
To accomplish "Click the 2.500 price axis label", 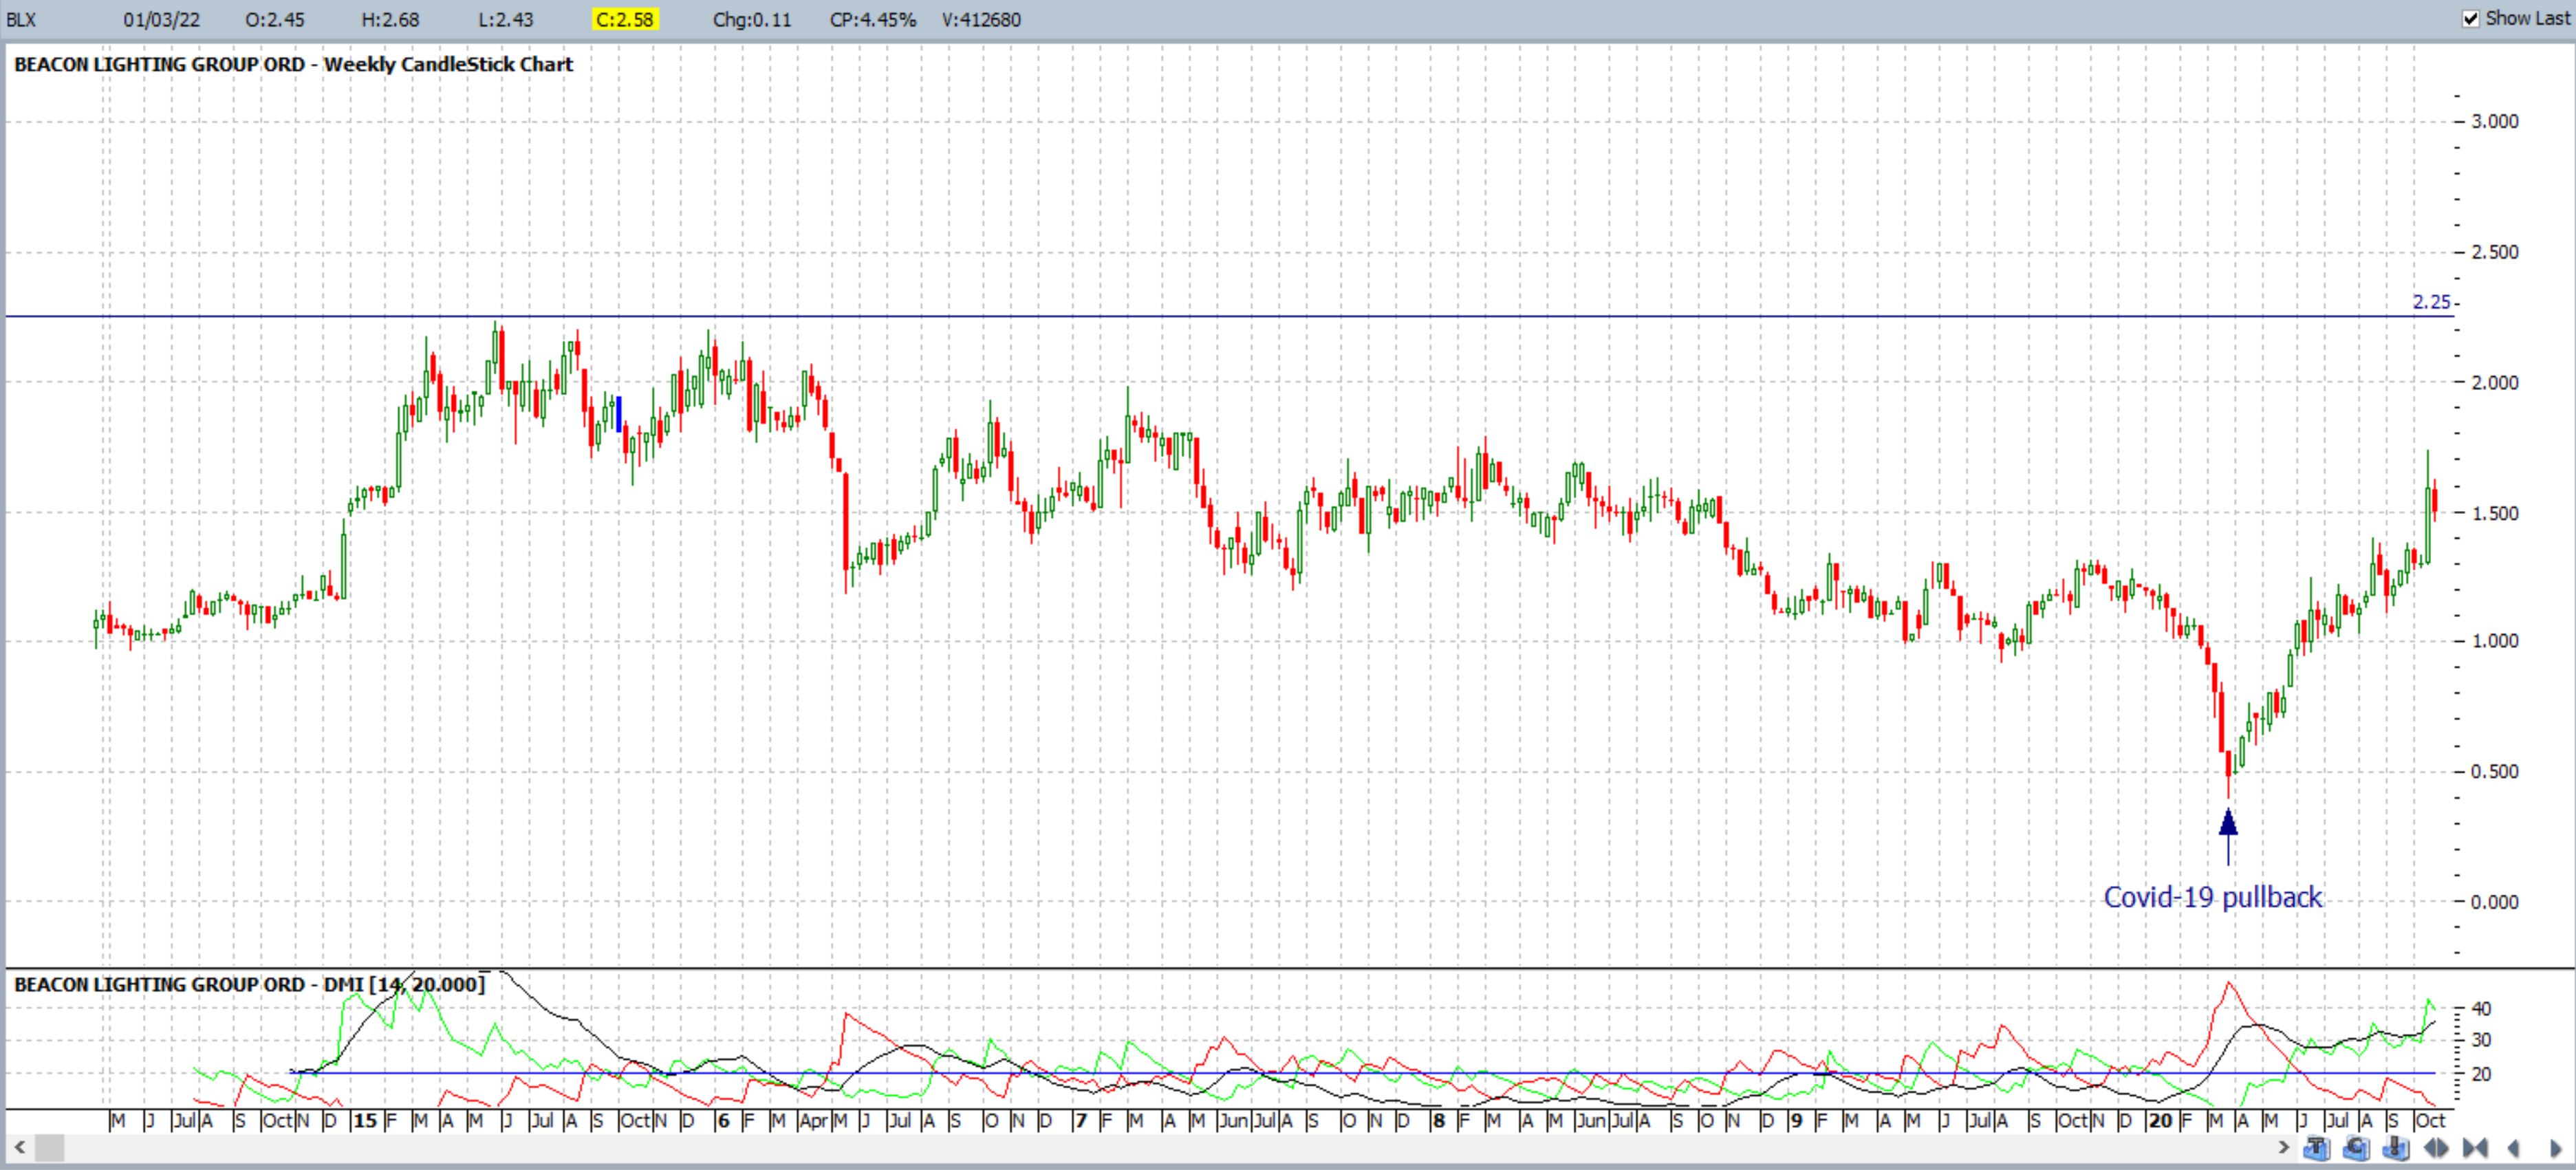I will 2495,252.
